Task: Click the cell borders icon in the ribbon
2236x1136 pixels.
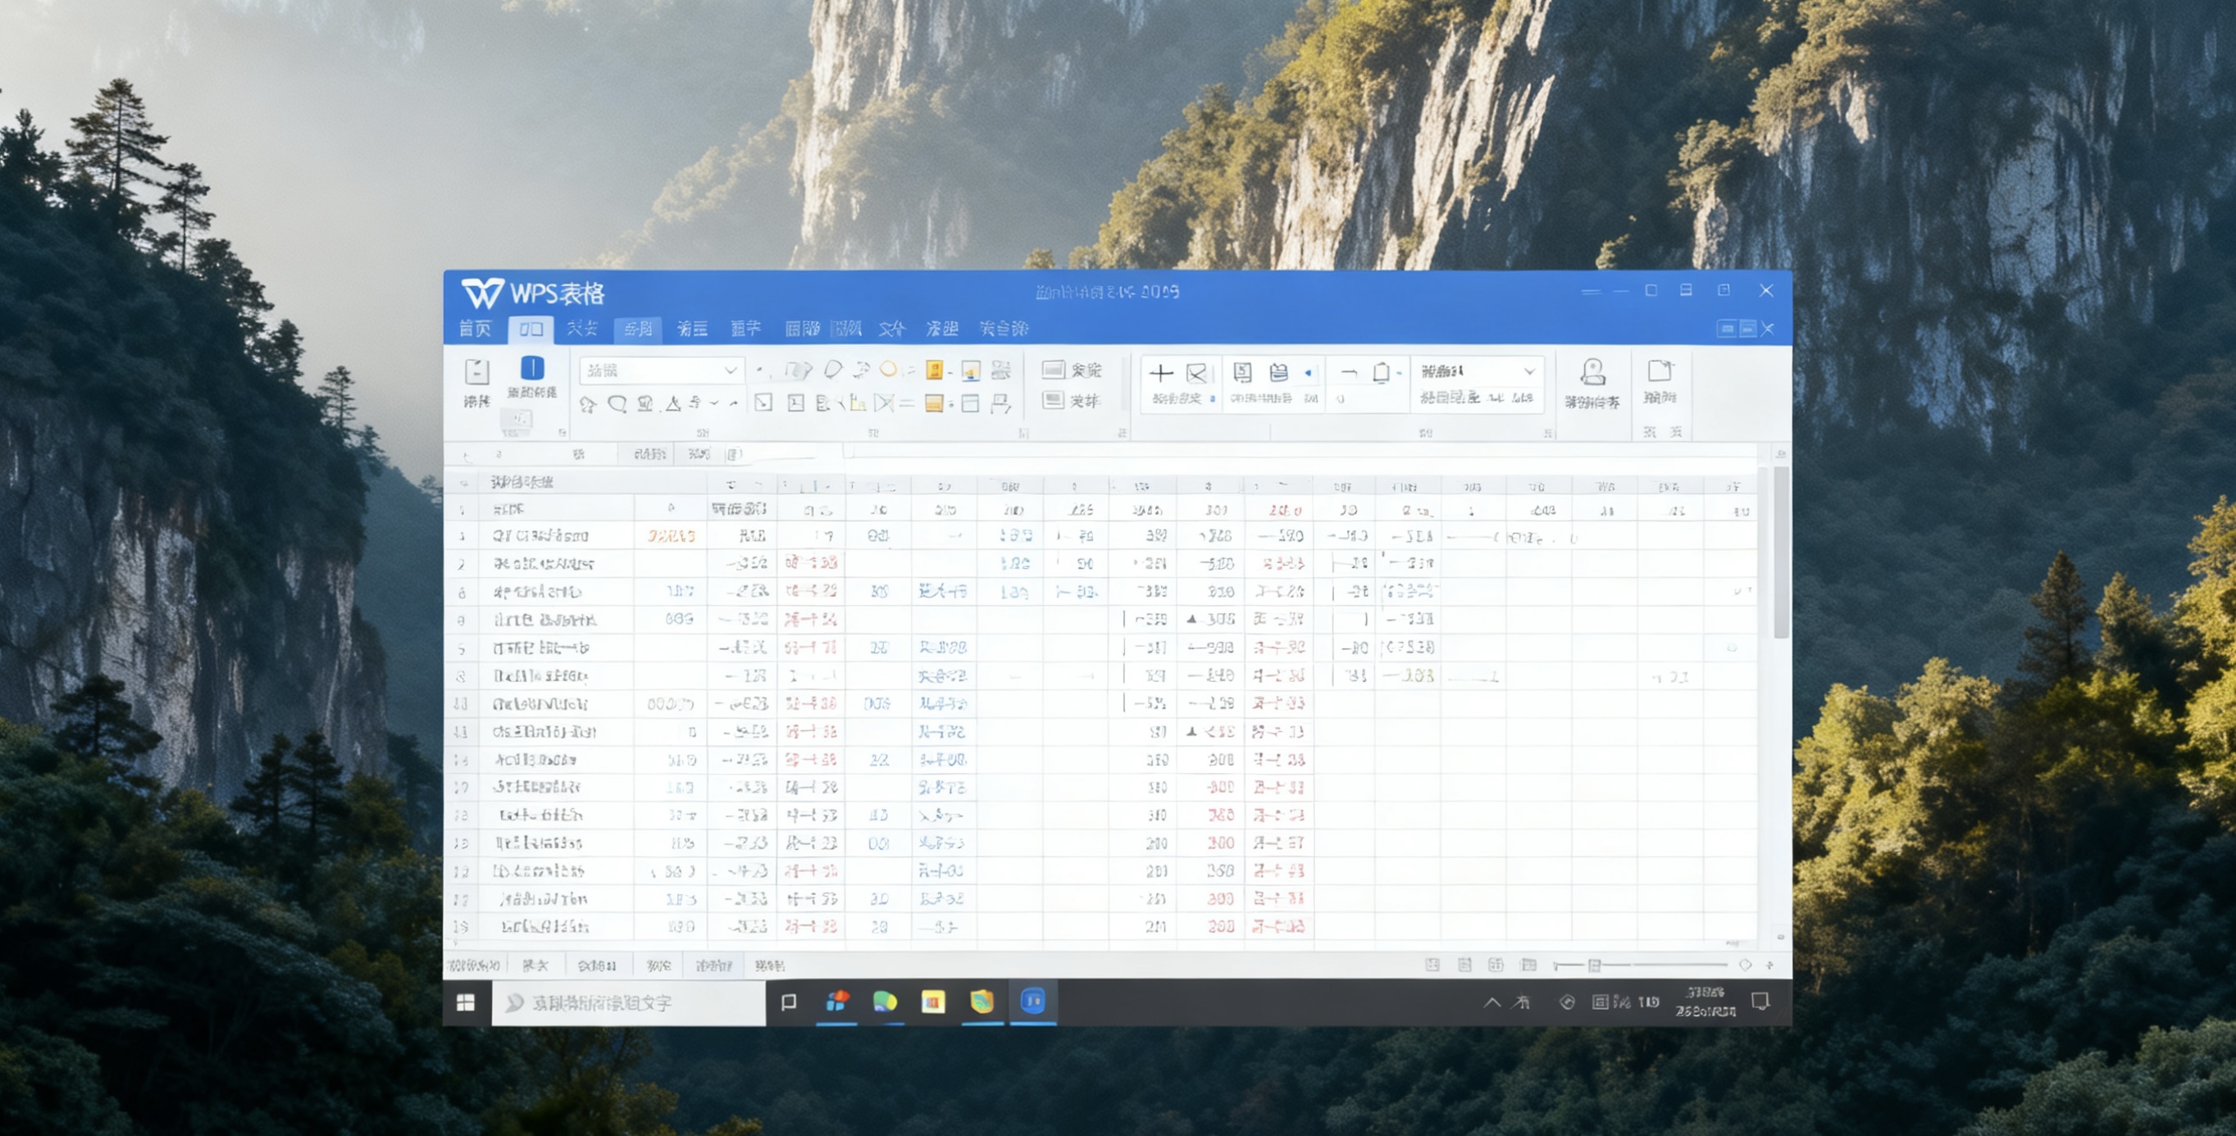Action: click(969, 404)
